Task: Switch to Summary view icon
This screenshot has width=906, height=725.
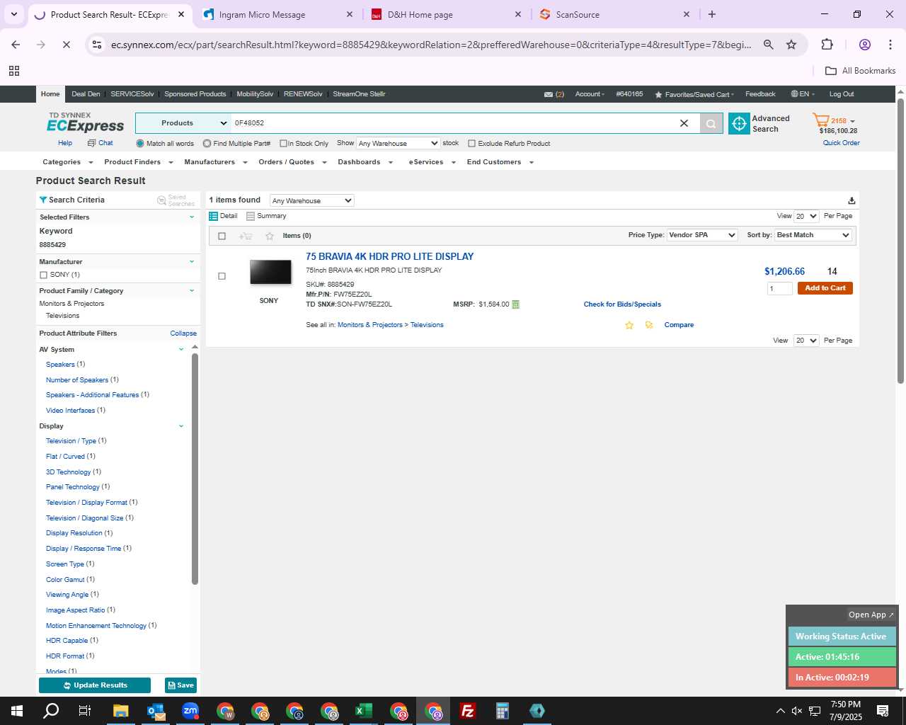Action: [251, 216]
